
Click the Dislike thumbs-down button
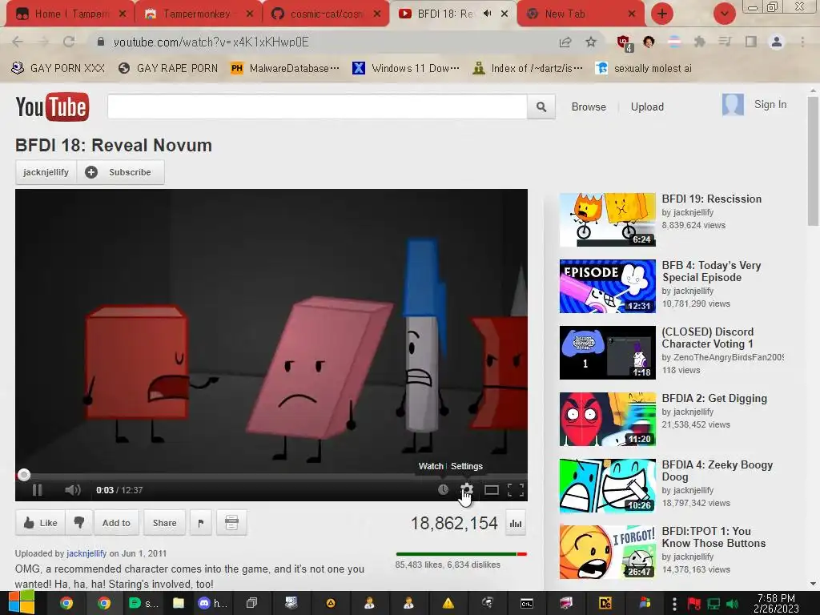click(x=79, y=522)
